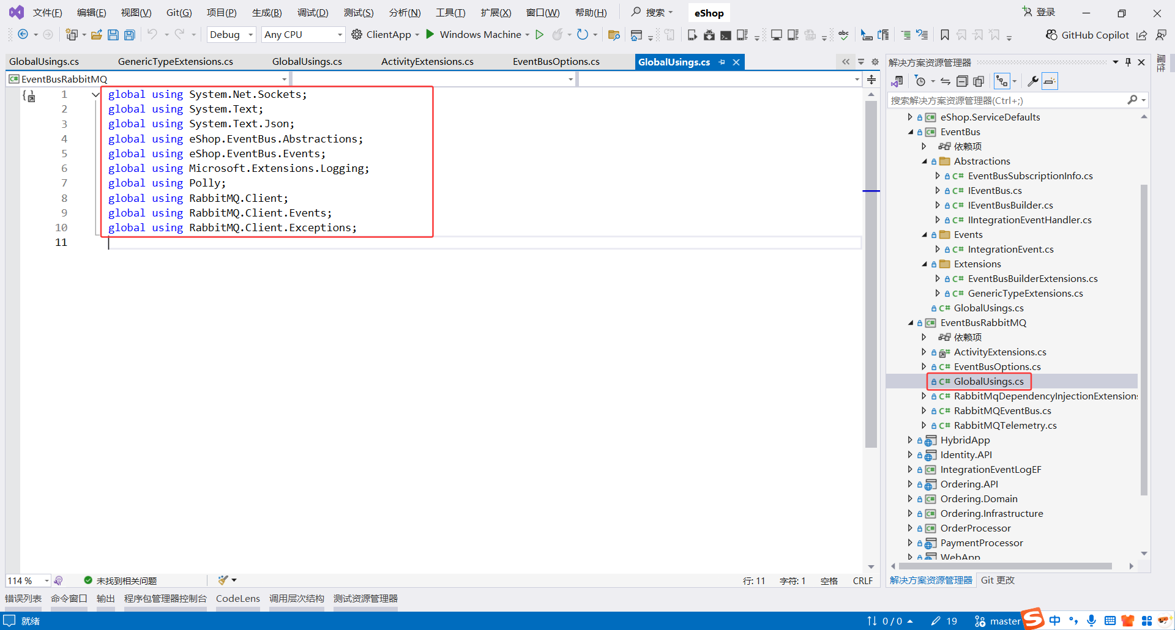Click the Solution Explorer search box
The width and height of the screenshot is (1175, 630).
[1007, 100]
